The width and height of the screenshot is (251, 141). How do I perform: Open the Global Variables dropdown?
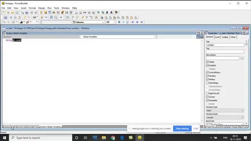[118, 37]
